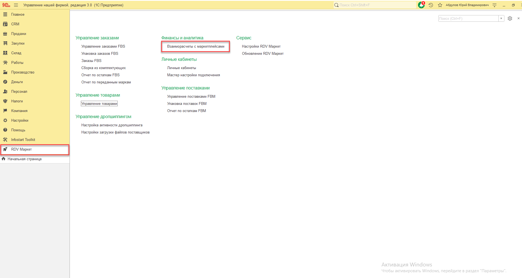
Task: Open Управление поставками FBM
Action: click(x=191, y=96)
